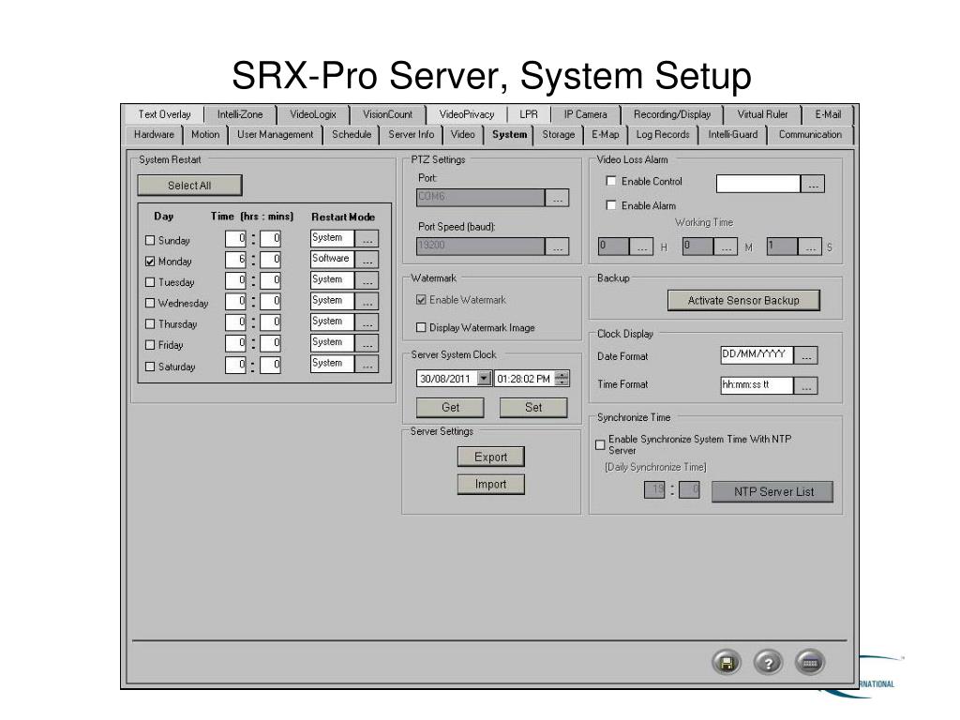This screenshot has height=720, width=960.
Task: Enable Thursday restart checkbox
Action: pos(150,323)
